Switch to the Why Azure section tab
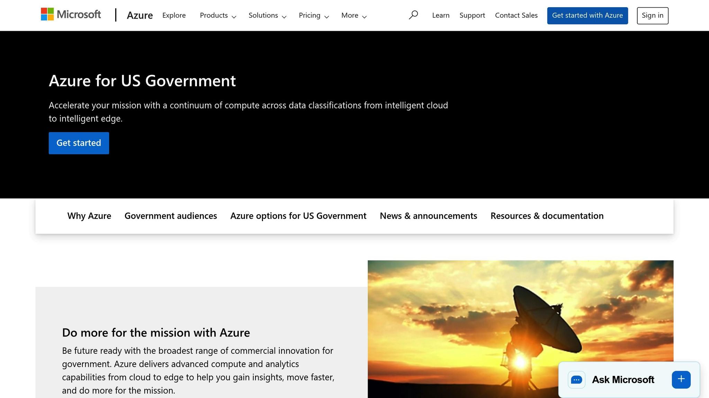The height and width of the screenshot is (398, 709). click(x=89, y=216)
